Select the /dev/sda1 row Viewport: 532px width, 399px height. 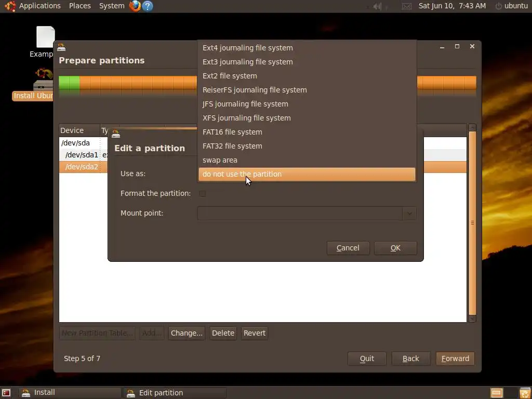(x=84, y=155)
